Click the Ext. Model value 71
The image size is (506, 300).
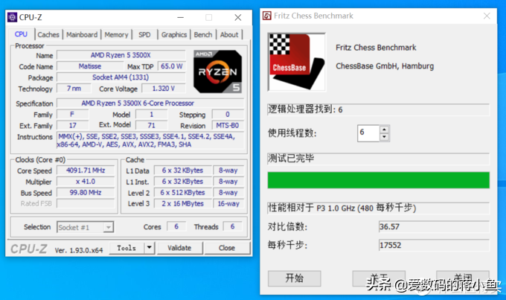(151, 125)
